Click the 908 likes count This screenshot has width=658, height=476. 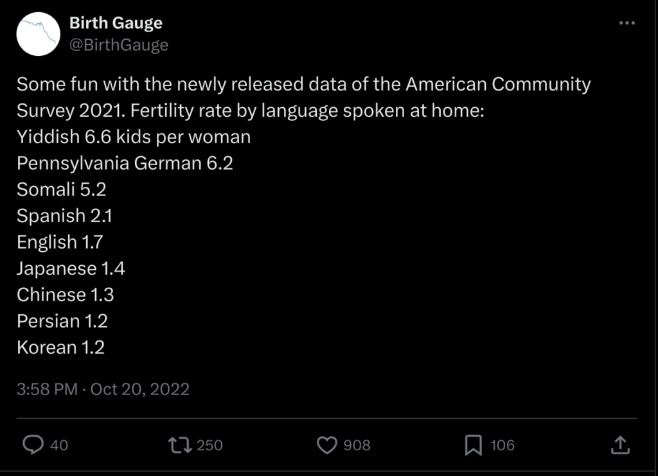pos(357,445)
